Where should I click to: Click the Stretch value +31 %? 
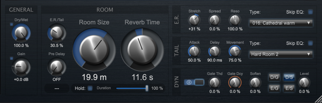click(194, 29)
